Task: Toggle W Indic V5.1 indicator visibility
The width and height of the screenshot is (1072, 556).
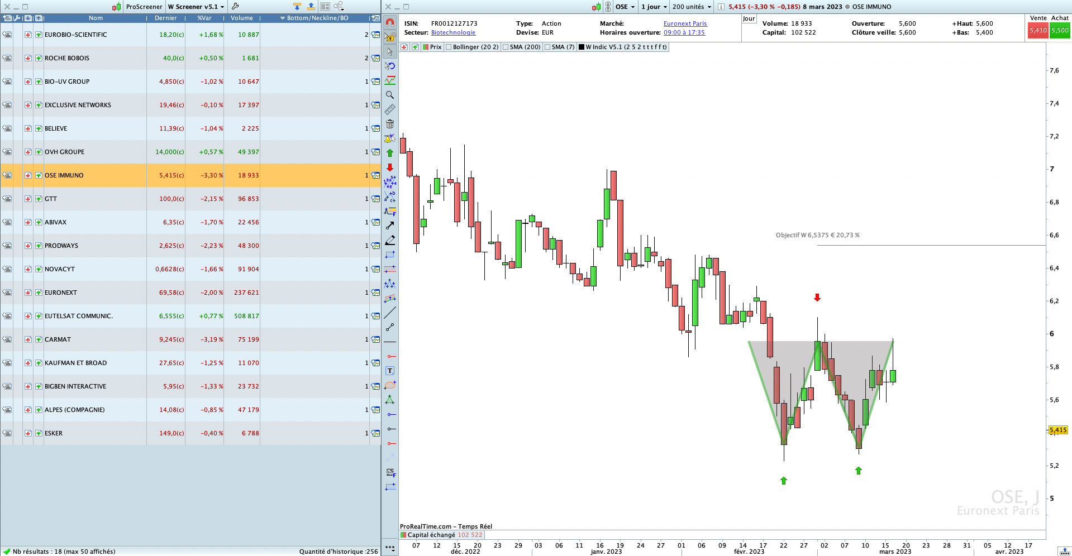Action: tap(582, 47)
